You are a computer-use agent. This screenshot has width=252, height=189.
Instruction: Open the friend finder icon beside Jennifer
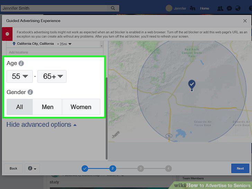point(192,8)
